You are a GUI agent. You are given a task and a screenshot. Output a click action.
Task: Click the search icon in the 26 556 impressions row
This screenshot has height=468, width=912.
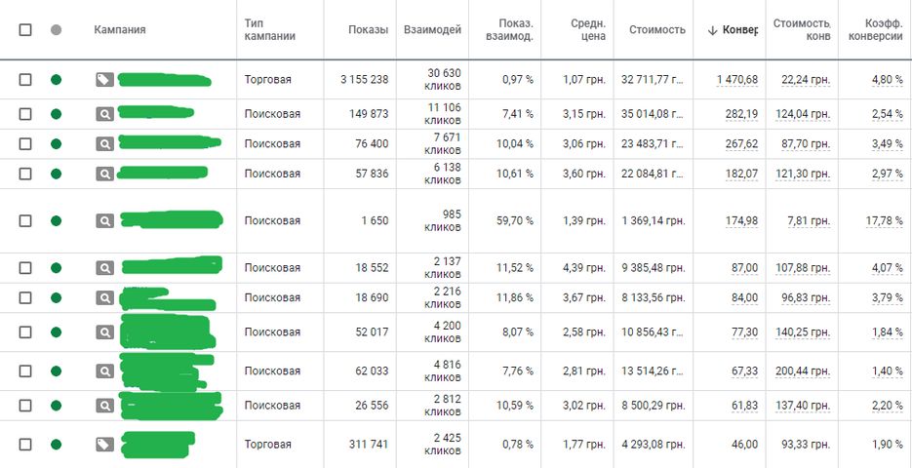tap(104, 406)
